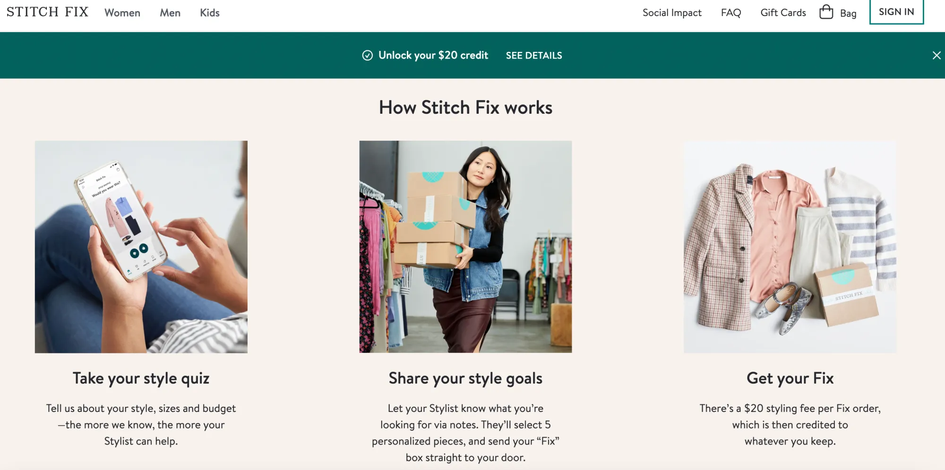Select the stylist carrying boxes image
Screen dimensions: 945x470
(x=465, y=246)
